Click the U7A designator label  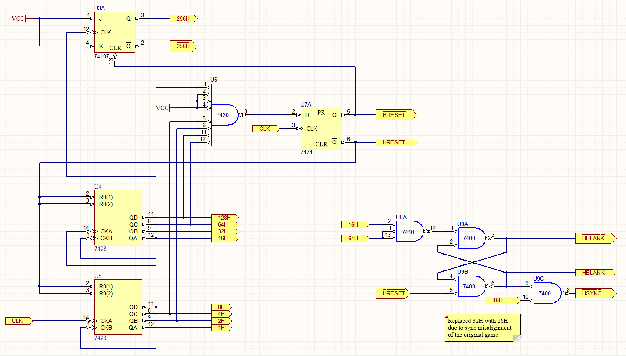click(x=306, y=104)
